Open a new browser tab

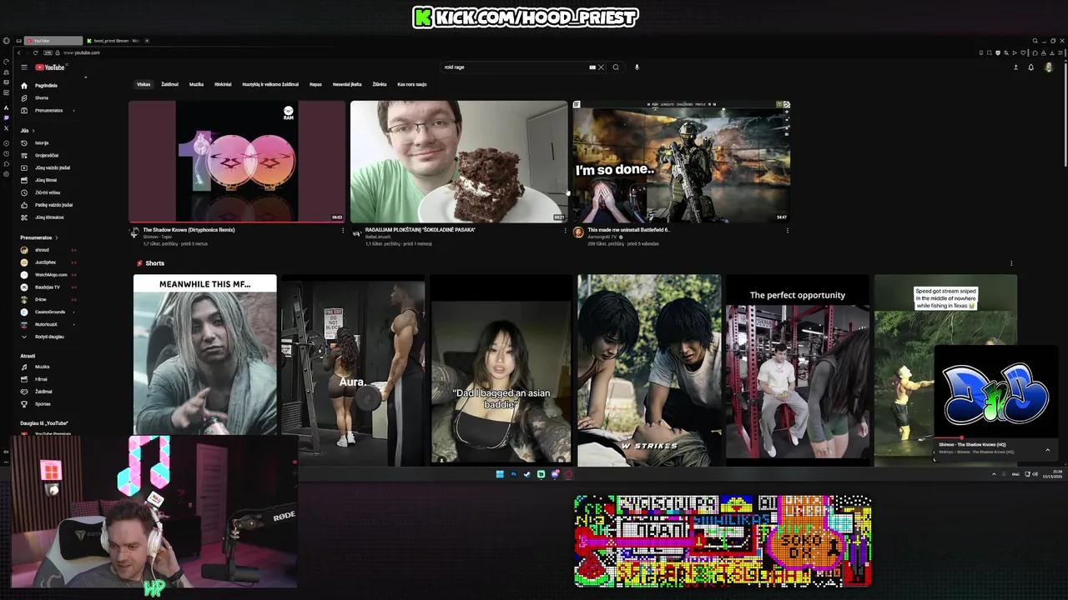(148, 41)
